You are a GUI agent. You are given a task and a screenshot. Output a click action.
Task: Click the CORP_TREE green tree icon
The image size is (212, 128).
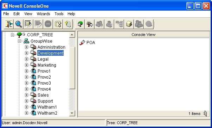(19, 35)
